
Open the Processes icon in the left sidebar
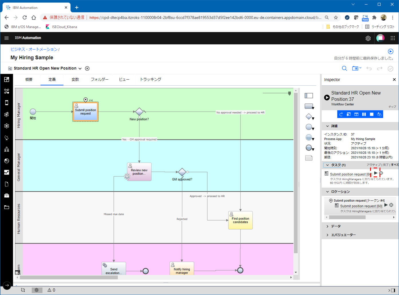point(7,91)
